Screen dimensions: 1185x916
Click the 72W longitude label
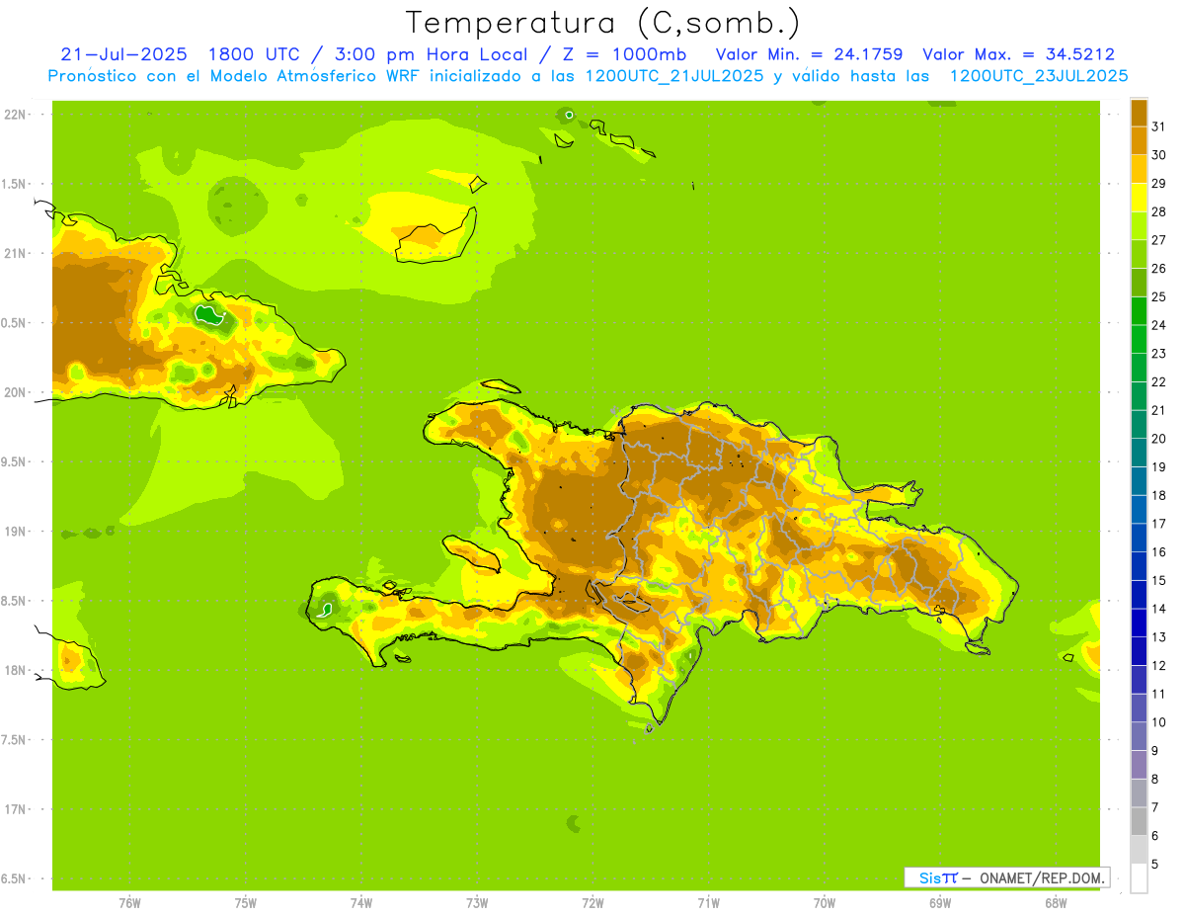tap(592, 902)
